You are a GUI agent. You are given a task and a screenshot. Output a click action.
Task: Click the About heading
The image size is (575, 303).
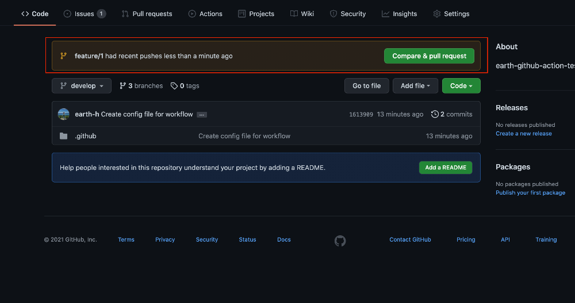pyautogui.click(x=507, y=46)
